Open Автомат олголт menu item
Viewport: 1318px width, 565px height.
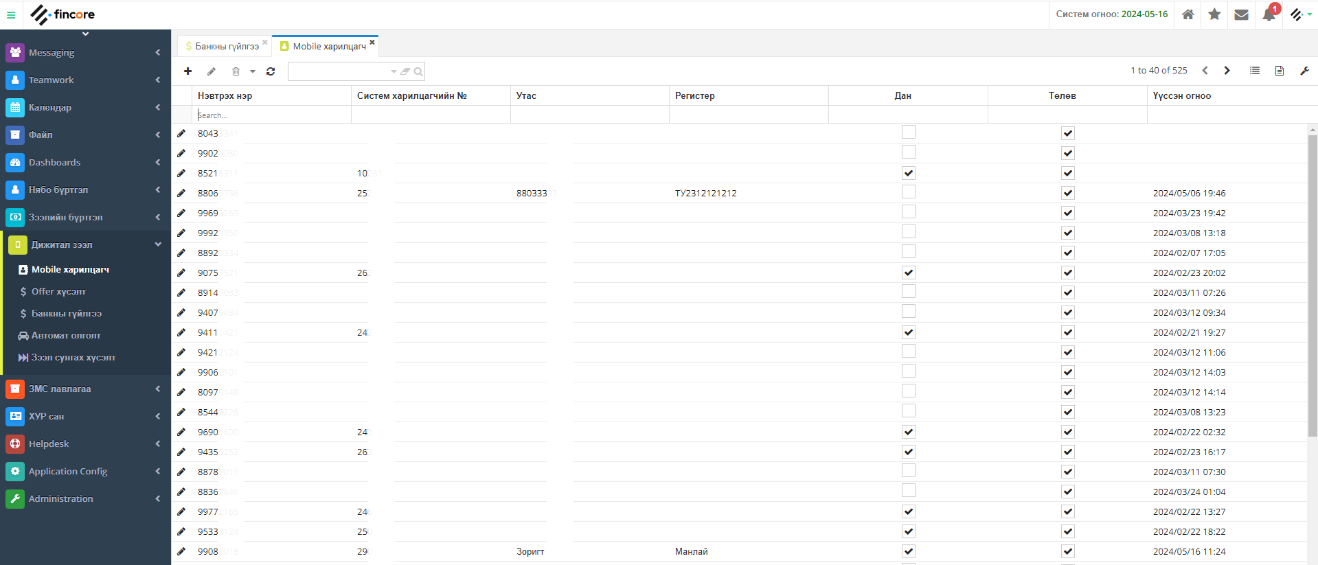click(x=66, y=335)
